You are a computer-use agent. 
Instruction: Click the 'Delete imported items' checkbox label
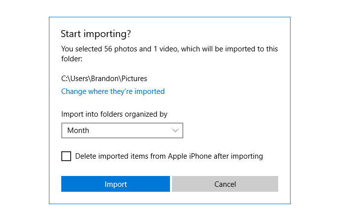point(169,156)
